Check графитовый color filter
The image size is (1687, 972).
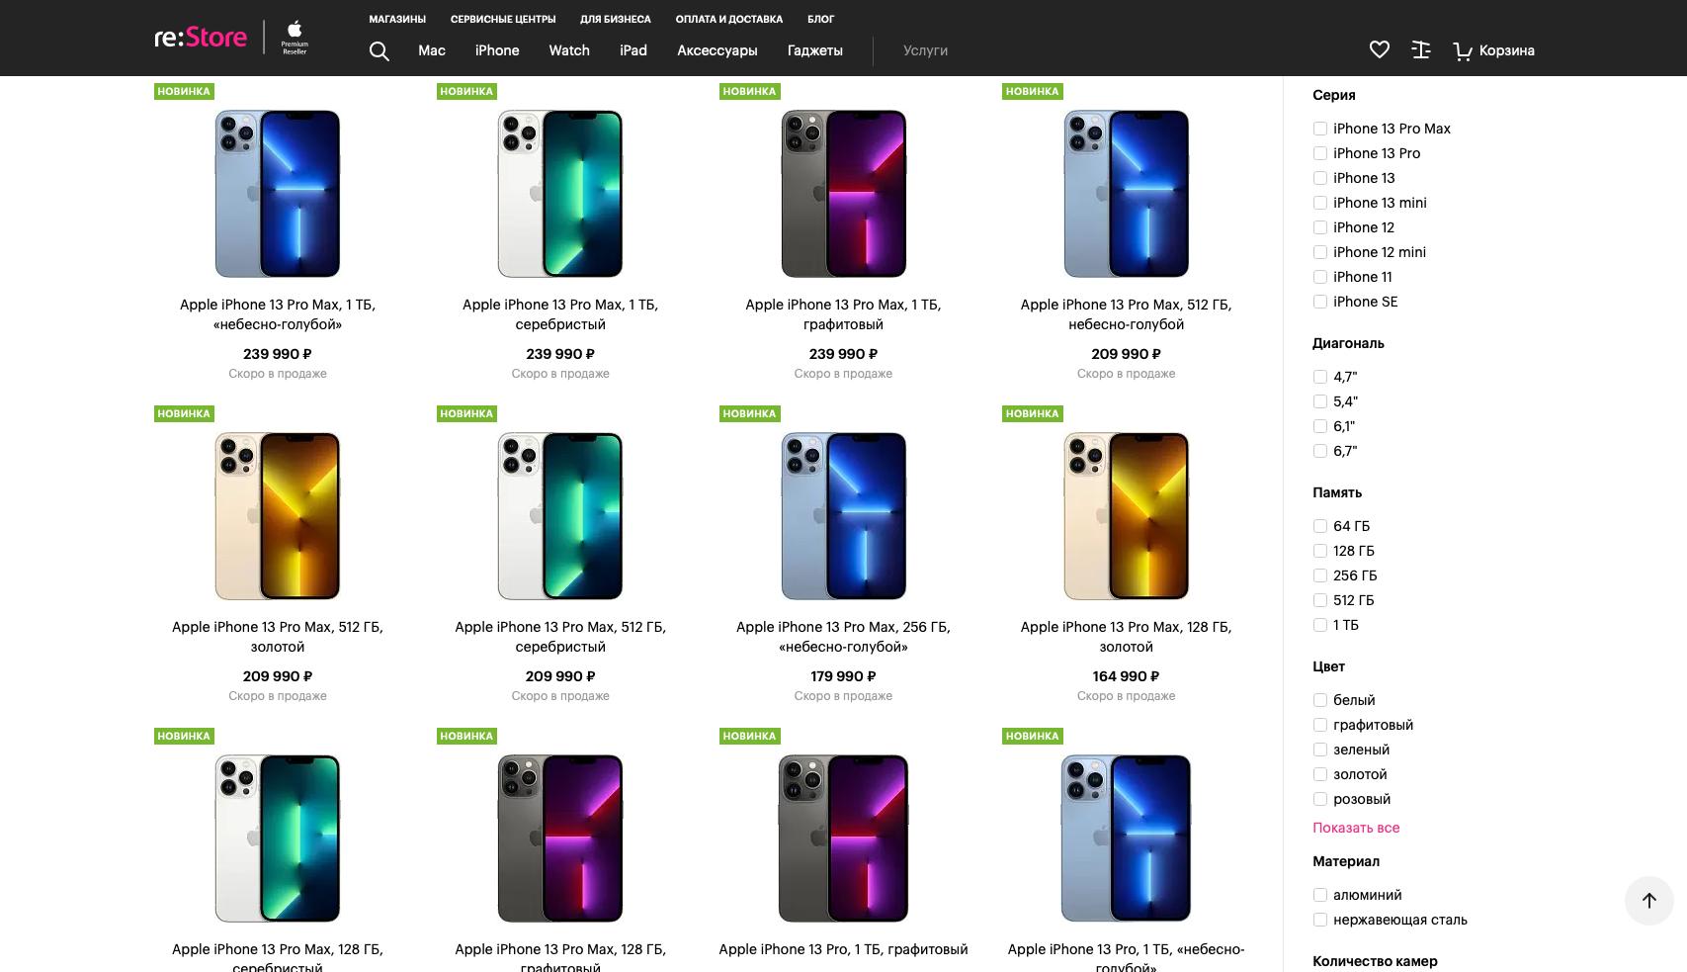(x=1319, y=725)
